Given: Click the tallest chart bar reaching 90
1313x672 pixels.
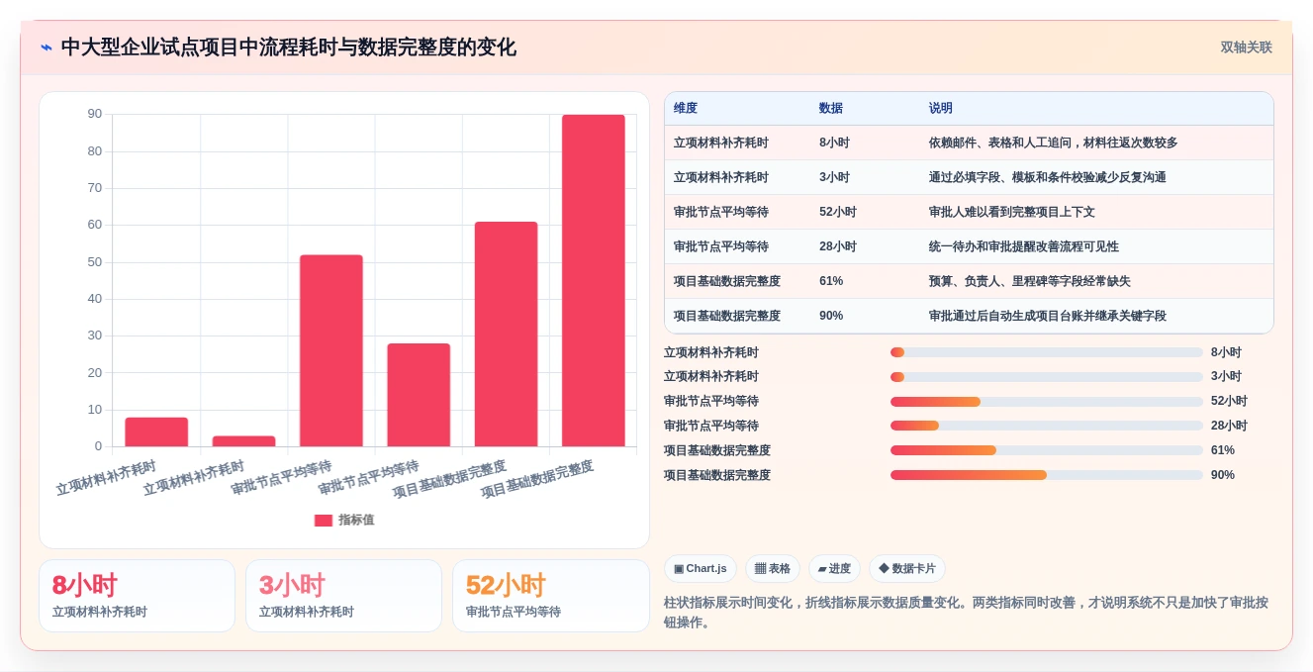Looking at the screenshot, I should 594,280.
